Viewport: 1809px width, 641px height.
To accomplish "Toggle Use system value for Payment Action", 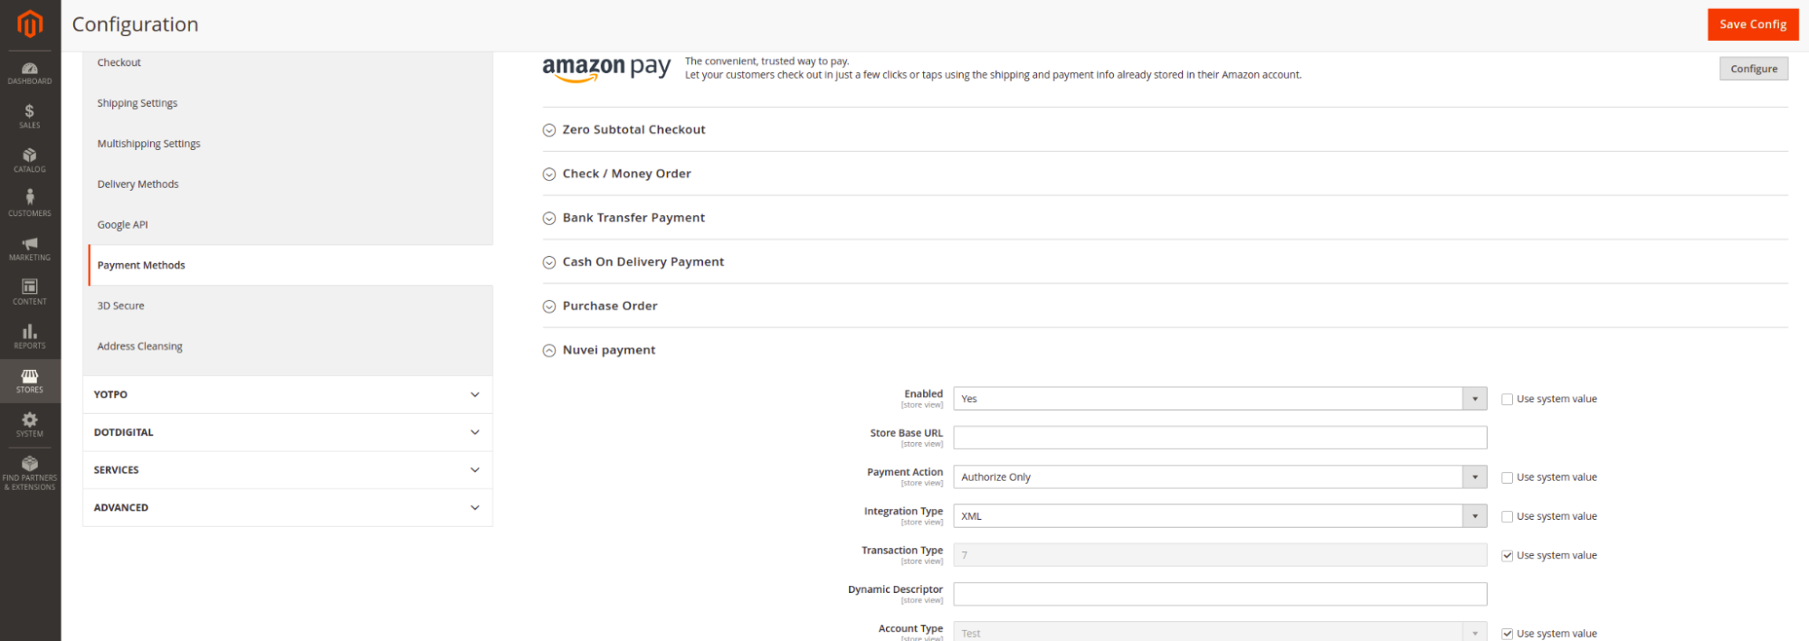I will pos(1507,477).
